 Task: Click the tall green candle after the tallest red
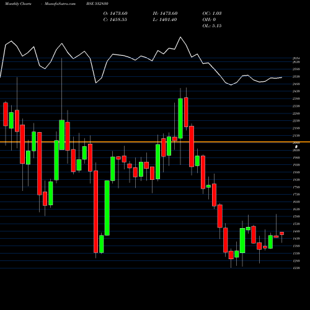pos(107,208)
